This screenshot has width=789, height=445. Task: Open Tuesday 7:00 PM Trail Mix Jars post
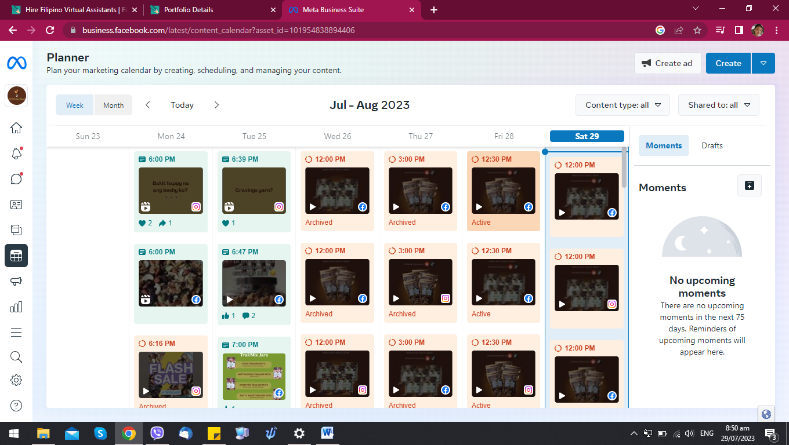[x=254, y=372]
